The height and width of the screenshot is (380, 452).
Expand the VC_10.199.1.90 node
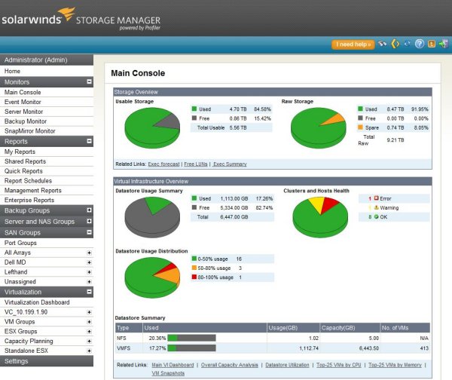(x=90, y=312)
